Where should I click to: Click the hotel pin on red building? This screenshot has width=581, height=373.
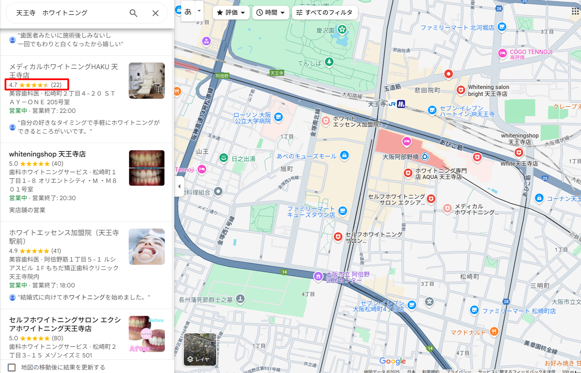pyautogui.click(x=406, y=142)
